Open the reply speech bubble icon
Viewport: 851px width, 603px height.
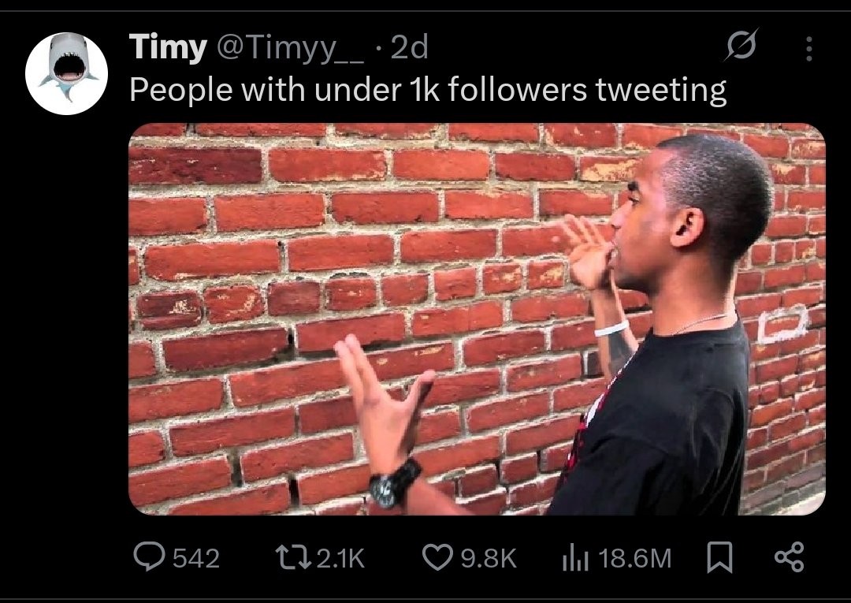[148, 558]
